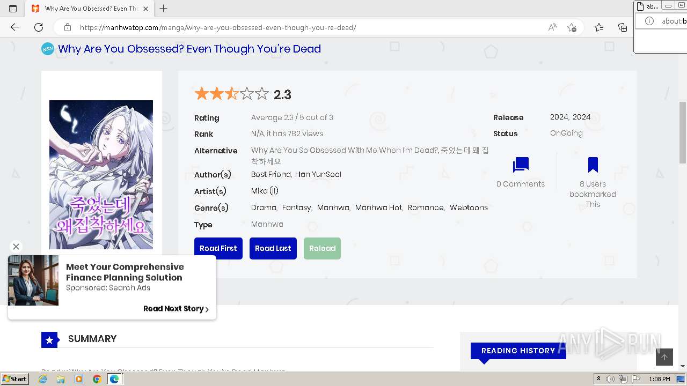The image size is (687, 386).
Task: Open the Webtoons genre link
Action: pos(469,207)
